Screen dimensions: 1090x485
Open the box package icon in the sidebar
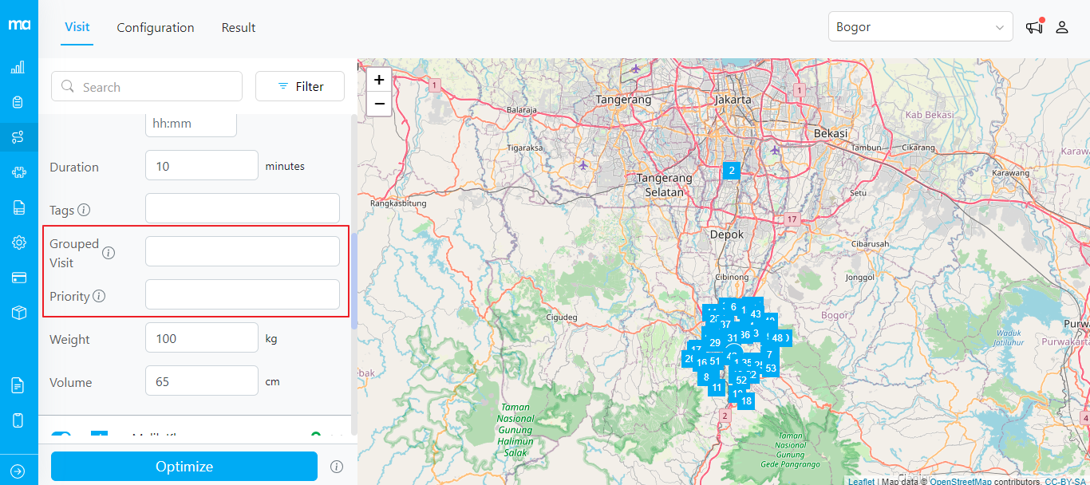tap(18, 313)
